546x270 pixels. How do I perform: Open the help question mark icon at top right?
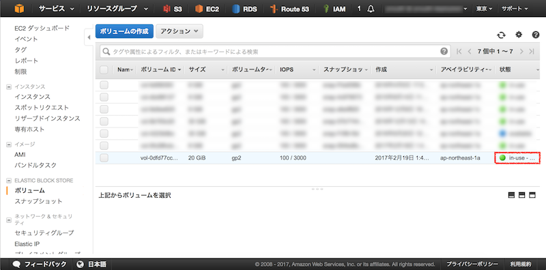[536, 35]
